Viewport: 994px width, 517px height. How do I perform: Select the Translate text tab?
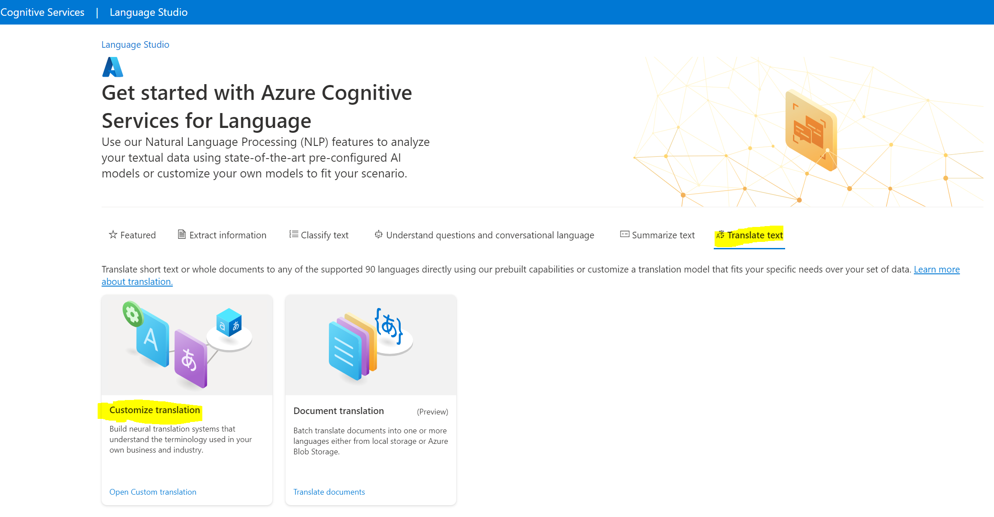pos(749,235)
